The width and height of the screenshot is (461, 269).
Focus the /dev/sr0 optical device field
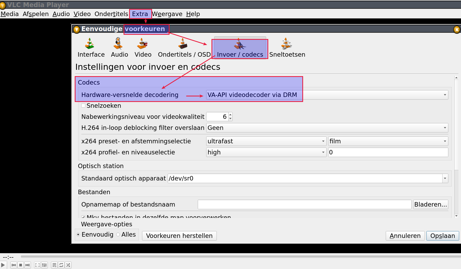coord(305,178)
